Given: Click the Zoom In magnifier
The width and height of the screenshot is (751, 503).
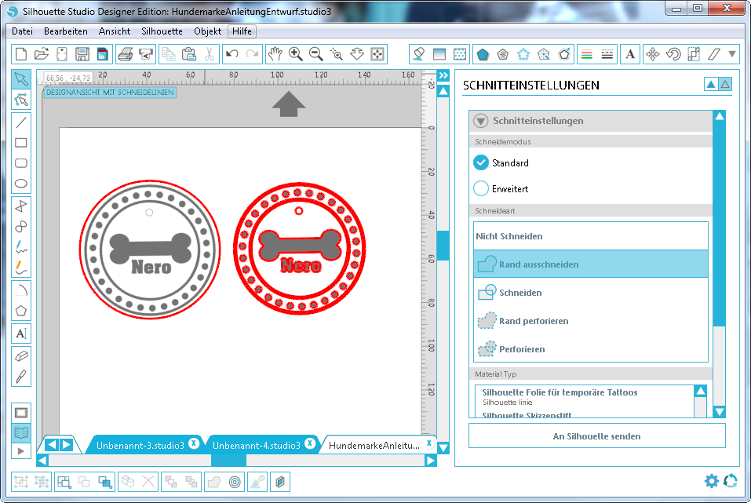Looking at the screenshot, I should [x=296, y=54].
